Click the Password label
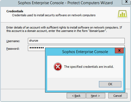Viewport: 131px width, 102px height. [x=13, y=49]
